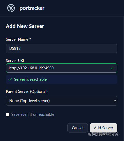Click the portracker radar logo icon
124x141 pixels.
point(11,8)
